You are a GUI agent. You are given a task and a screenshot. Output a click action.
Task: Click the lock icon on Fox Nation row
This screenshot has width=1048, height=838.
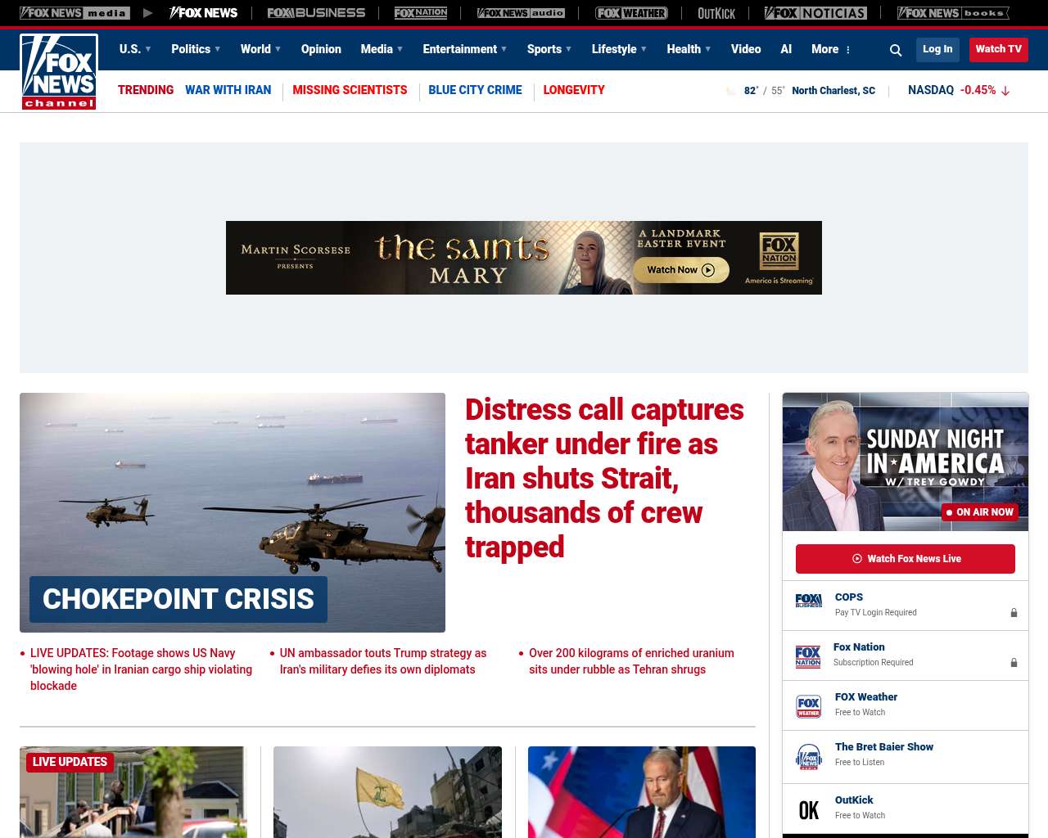coord(1014,662)
